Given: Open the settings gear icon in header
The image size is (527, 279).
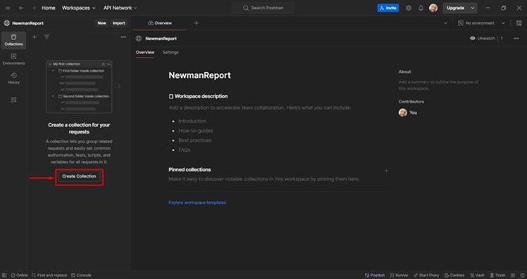Looking at the screenshot, I should coord(409,8).
